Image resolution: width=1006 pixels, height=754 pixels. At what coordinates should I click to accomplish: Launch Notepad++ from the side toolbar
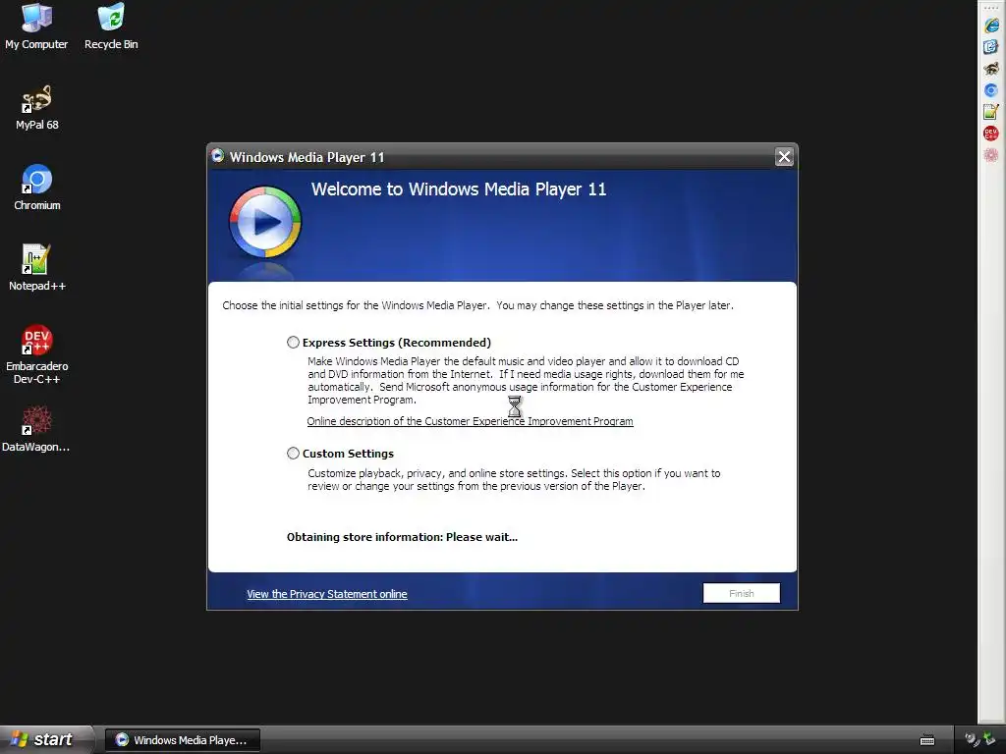pos(991,112)
